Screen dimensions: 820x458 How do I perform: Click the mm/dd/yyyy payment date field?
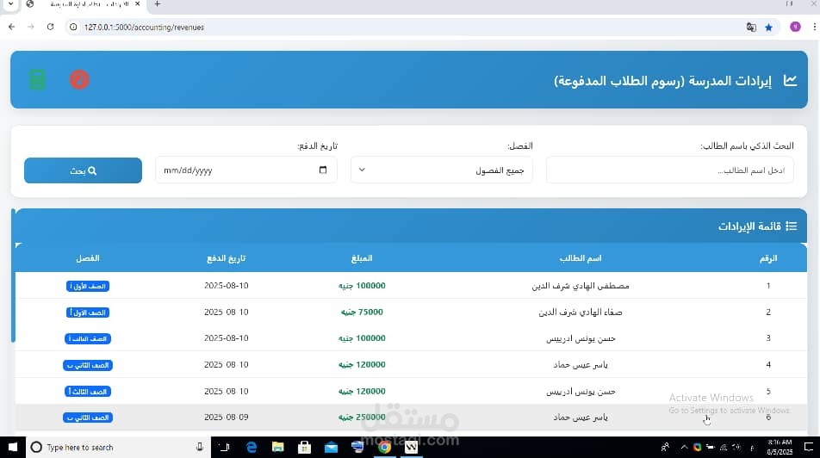click(245, 170)
